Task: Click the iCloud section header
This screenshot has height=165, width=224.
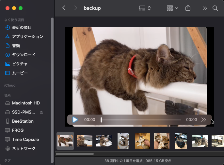Action: 10,85
